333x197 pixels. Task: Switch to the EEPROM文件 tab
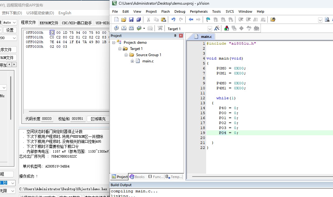pyautogui.click(x=49, y=23)
